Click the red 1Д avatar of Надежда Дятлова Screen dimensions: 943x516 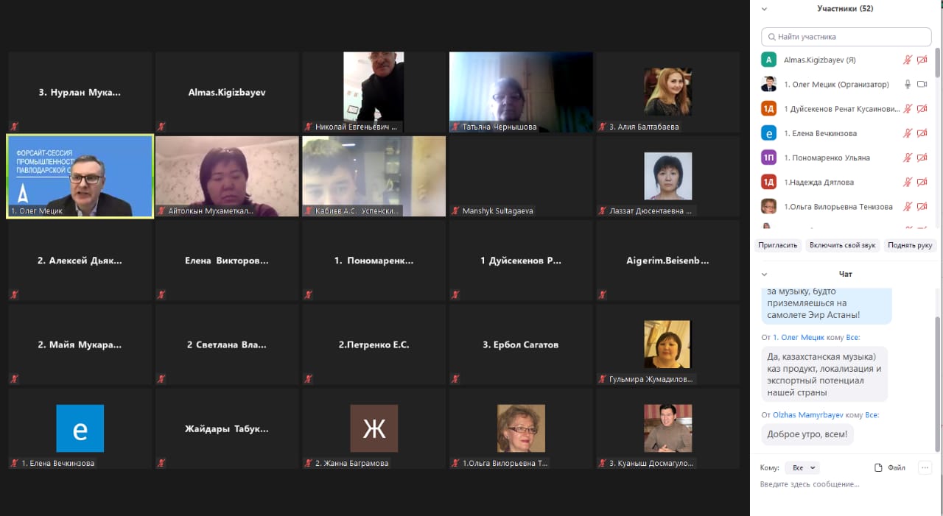[x=768, y=182]
